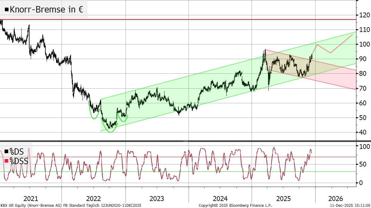Click the black square beside Knorr-Bremse legend
The image size is (371, 208).
coord(6,10)
